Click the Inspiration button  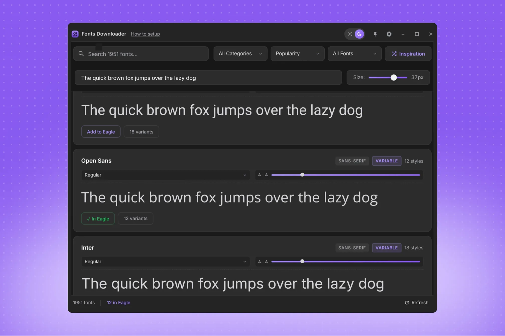408,54
